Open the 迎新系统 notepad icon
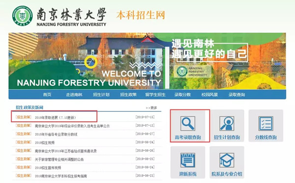This screenshot has width=295, height=183. pos(188,160)
